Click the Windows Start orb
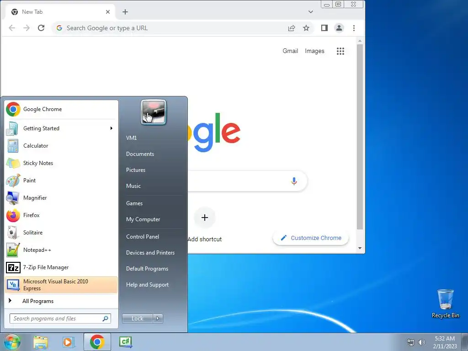 (12, 342)
